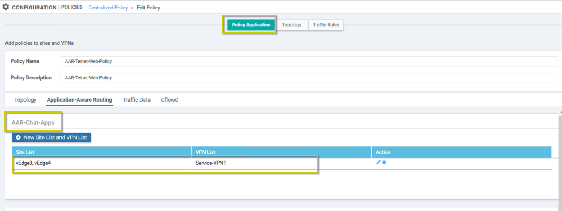Click the configuration gear icon
The height and width of the screenshot is (211, 562).
coord(5,7)
